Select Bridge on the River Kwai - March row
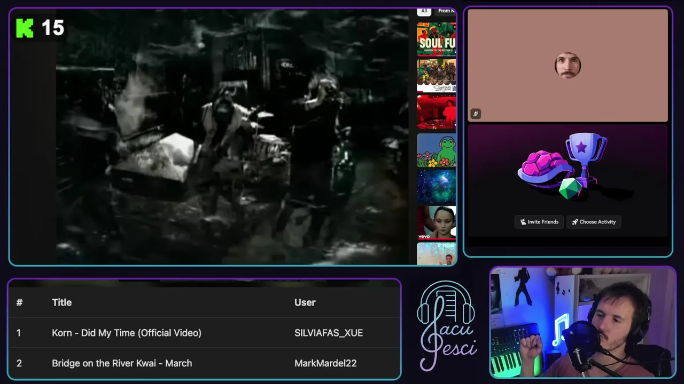This screenshot has width=684, height=384. [204, 363]
